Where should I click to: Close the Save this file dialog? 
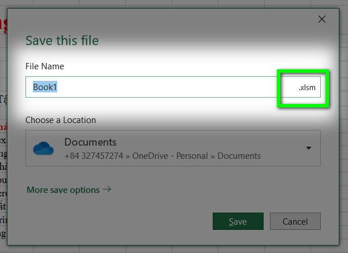[x=322, y=19]
